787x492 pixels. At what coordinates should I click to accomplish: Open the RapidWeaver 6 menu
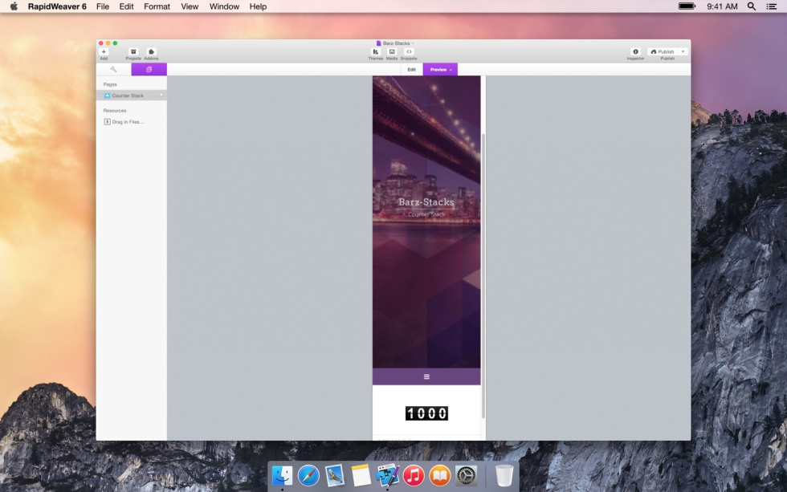point(57,6)
